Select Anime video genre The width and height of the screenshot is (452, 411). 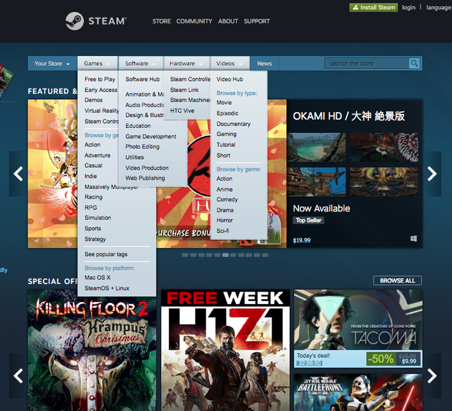[x=225, y=189]
